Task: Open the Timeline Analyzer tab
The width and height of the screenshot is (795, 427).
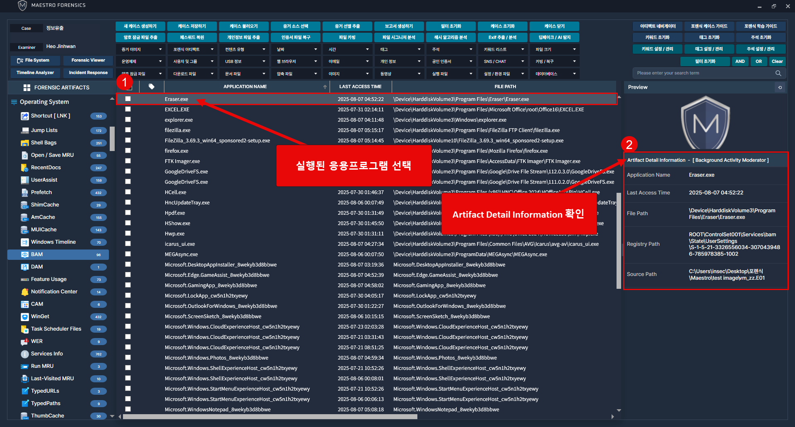Action: pyautogui.click(x=35, y=73)
